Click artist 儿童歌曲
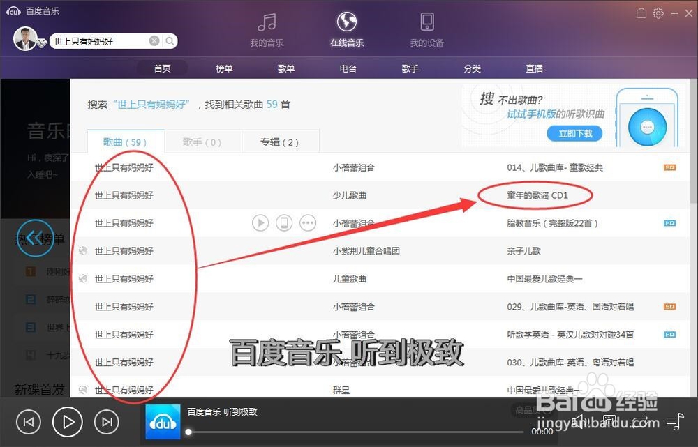The width and height of the screenshot is (698, 447). pyautogui.click(x=350, y=279)
